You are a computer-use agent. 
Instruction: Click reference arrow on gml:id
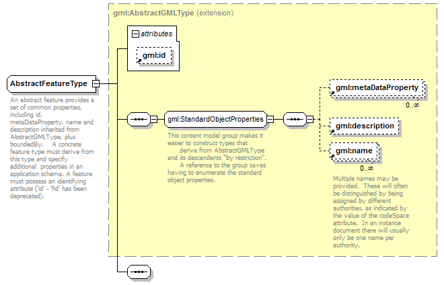pyautogui.click(x=139, y=62)
